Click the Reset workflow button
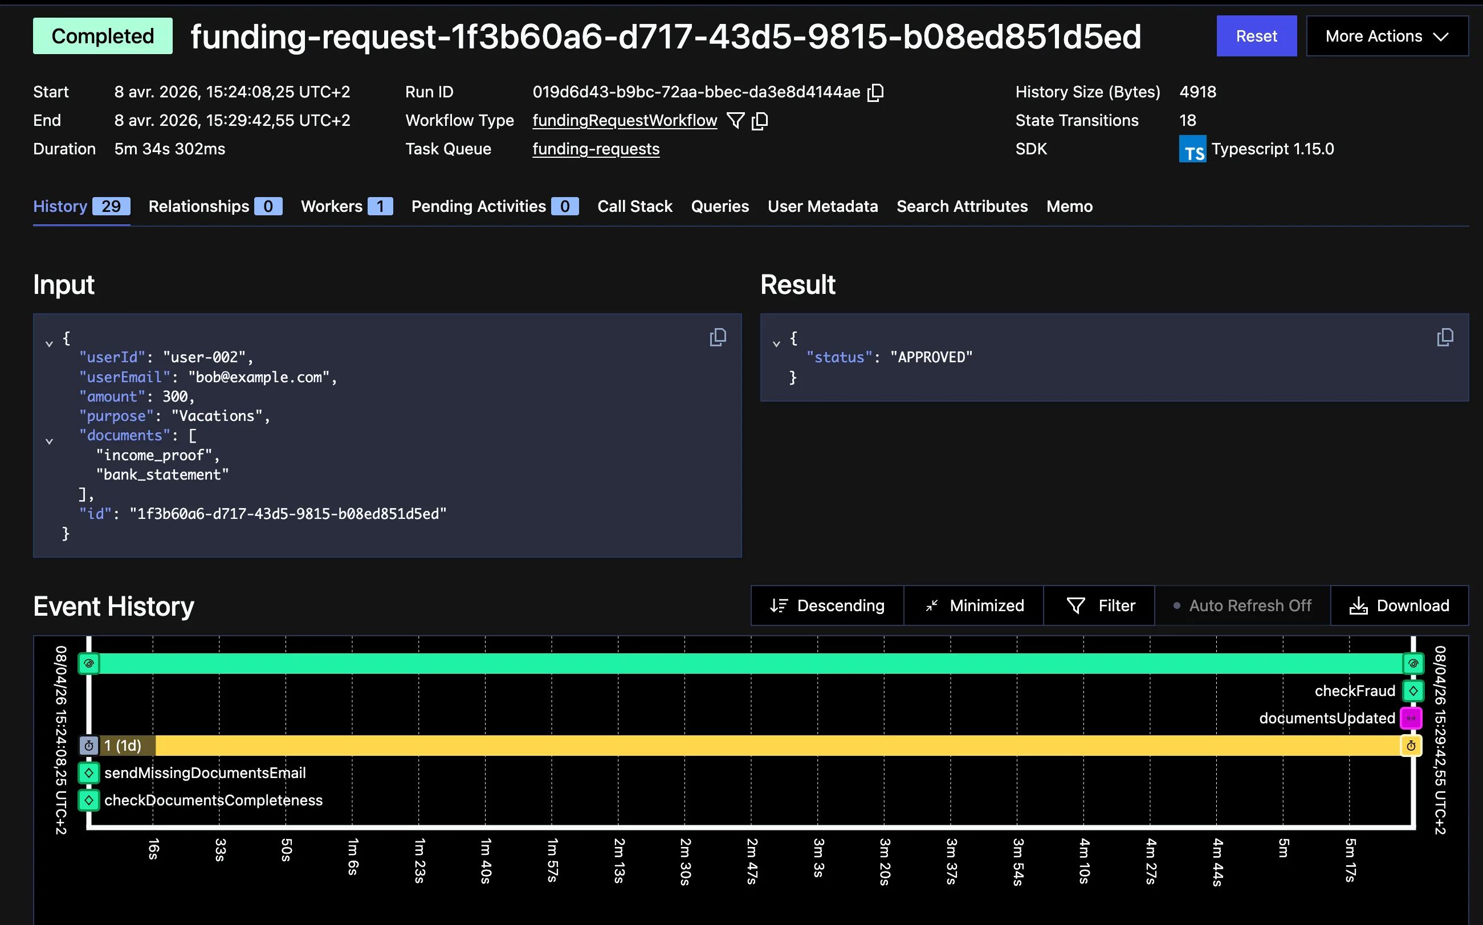Screen dimensions: 1483x925 (1256, 35)
